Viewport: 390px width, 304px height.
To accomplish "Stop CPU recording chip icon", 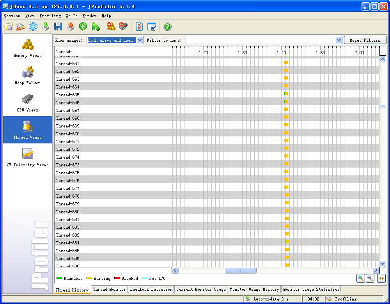I will 123,27.
